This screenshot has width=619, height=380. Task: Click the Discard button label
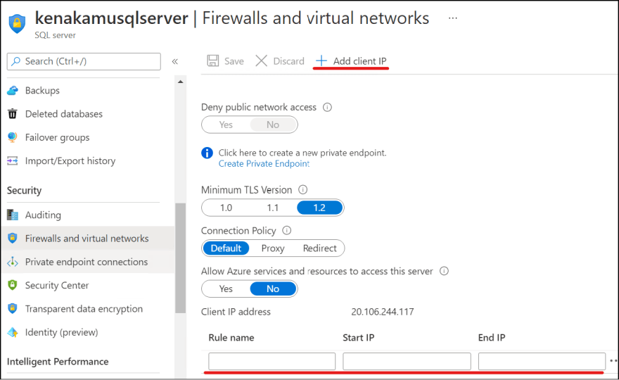point(288,61)
